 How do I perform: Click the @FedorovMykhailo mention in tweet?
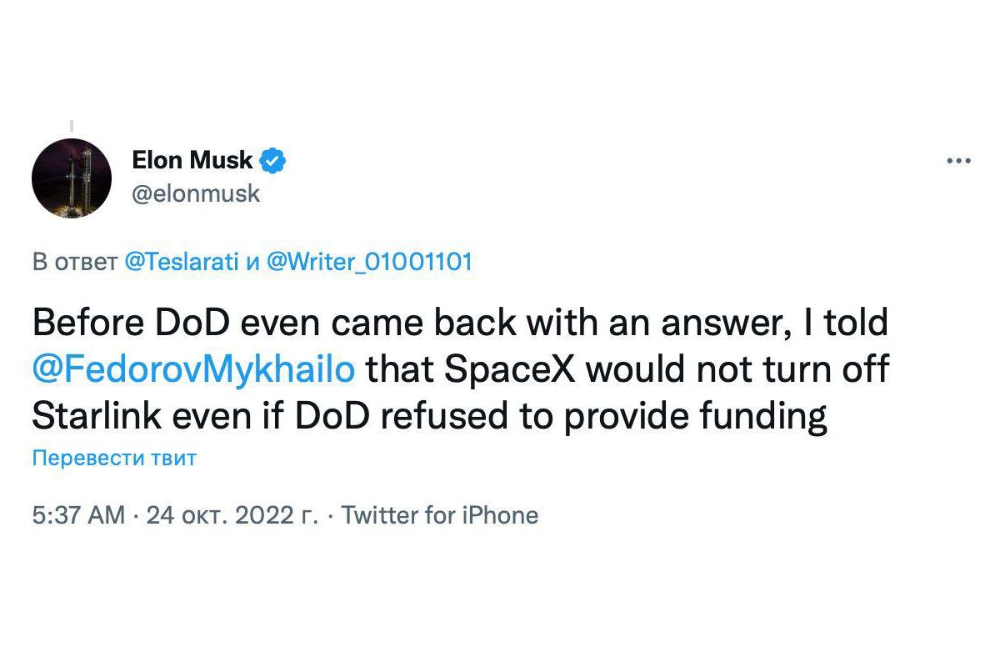pyautogui.click(x=193, y=369)
